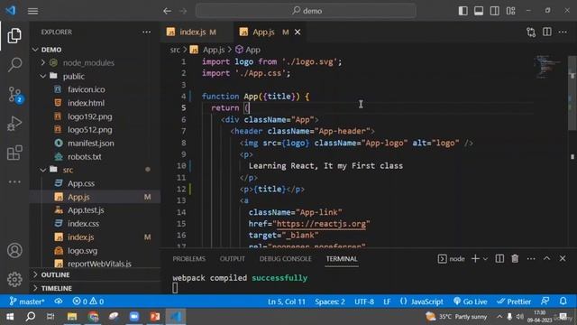Select the TERMINAL panel tab
Viewport: 577px width, 325px height.
[342, 259]
